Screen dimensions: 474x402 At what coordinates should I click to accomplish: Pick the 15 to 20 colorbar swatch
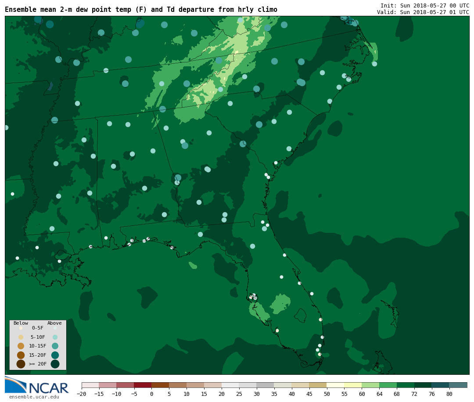point(213,385)
